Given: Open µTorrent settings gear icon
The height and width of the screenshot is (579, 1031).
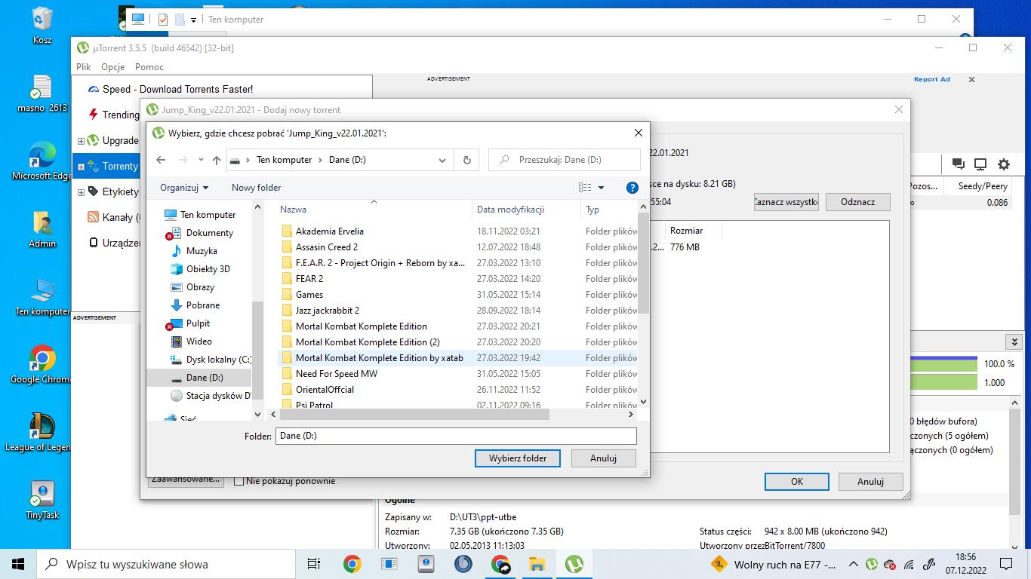Looking at the screenshot, I should coord(1004,164).
